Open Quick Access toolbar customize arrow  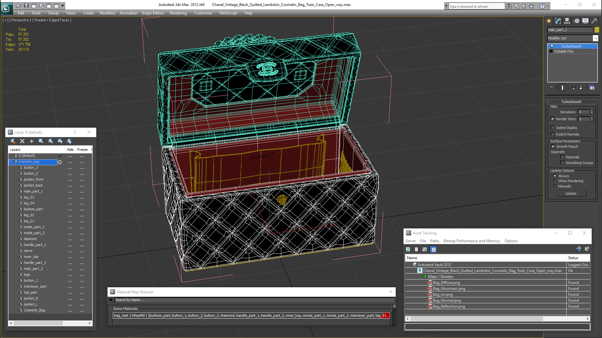[x=63, y=6]
